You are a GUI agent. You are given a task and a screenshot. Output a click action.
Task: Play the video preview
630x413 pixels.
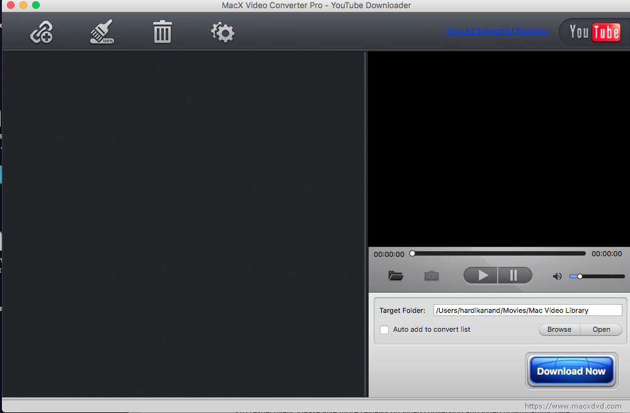pos(481,275)
